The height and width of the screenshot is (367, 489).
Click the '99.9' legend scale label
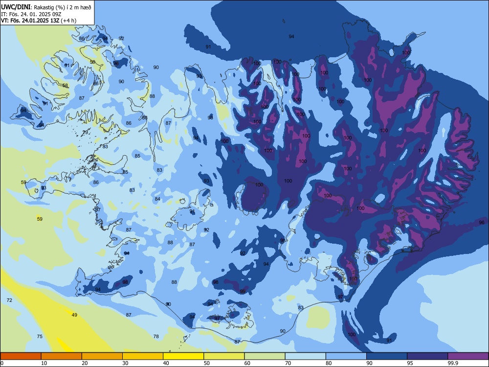tap(453, 363)
